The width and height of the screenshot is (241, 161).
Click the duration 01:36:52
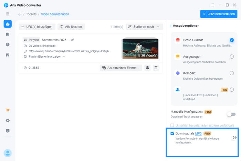point(34,68)
